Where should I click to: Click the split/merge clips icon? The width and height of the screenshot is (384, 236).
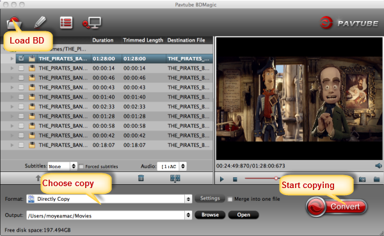[175, 178]
